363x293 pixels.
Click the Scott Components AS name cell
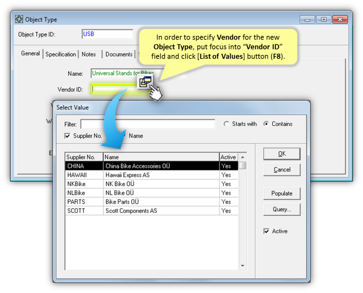tap(161, 211)
